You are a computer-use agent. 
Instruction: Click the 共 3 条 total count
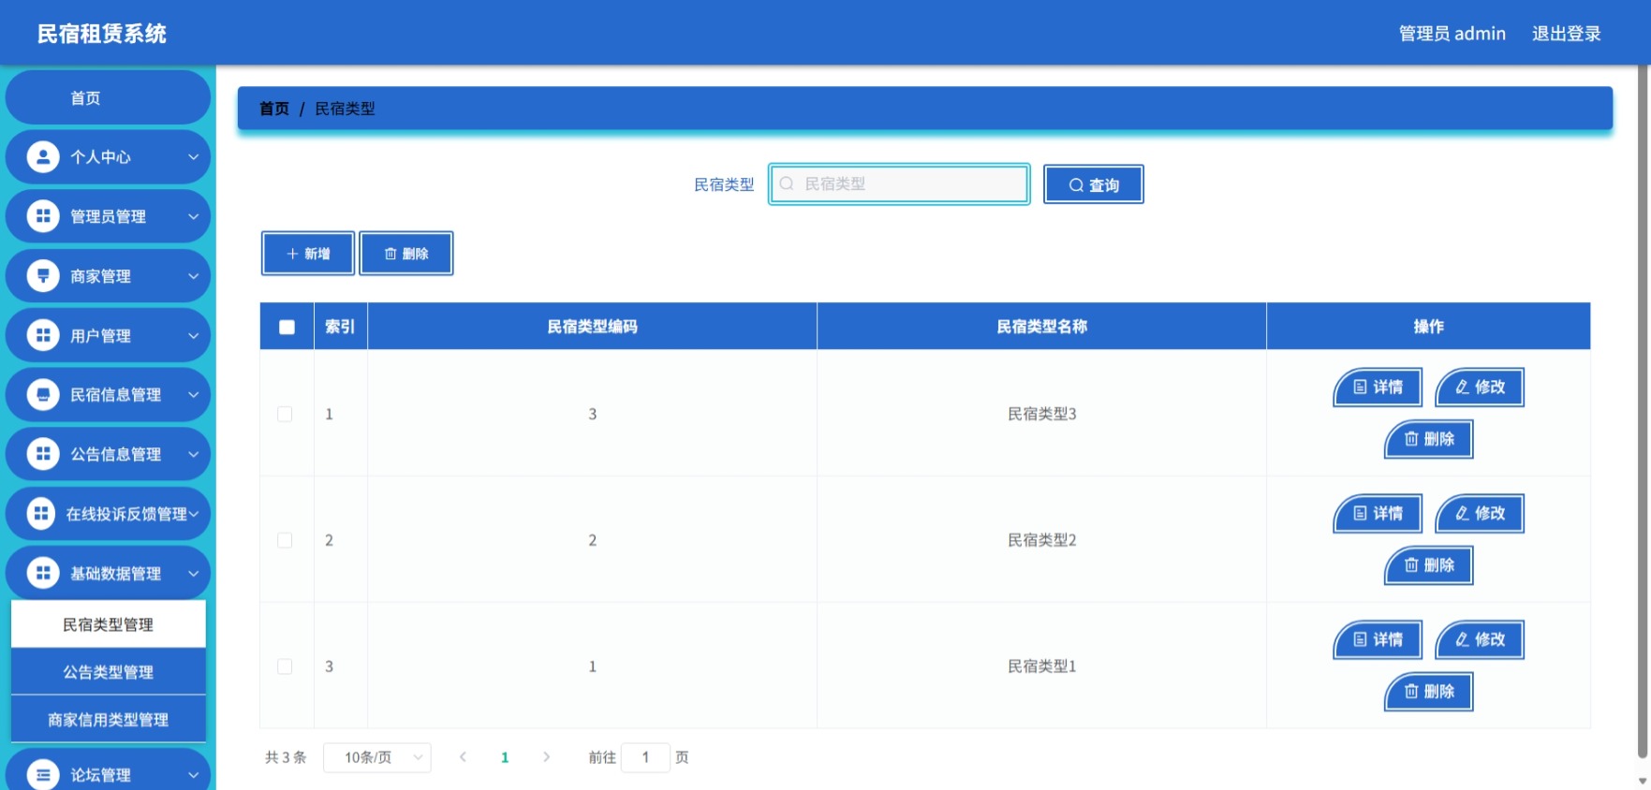point(286,757)
